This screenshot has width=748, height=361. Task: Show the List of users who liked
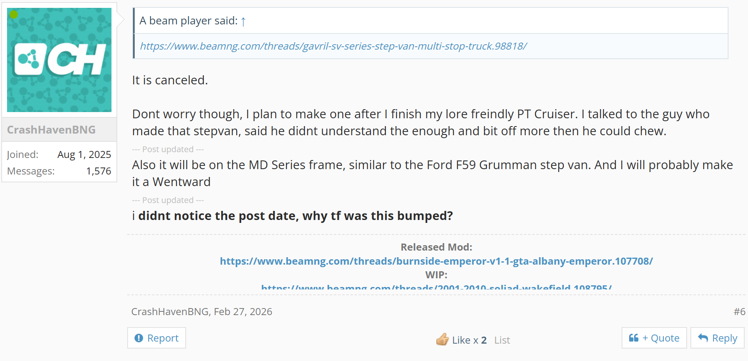[x=502, y=340]
